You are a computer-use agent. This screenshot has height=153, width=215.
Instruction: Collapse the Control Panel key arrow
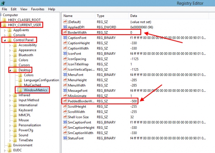[5, 40]
